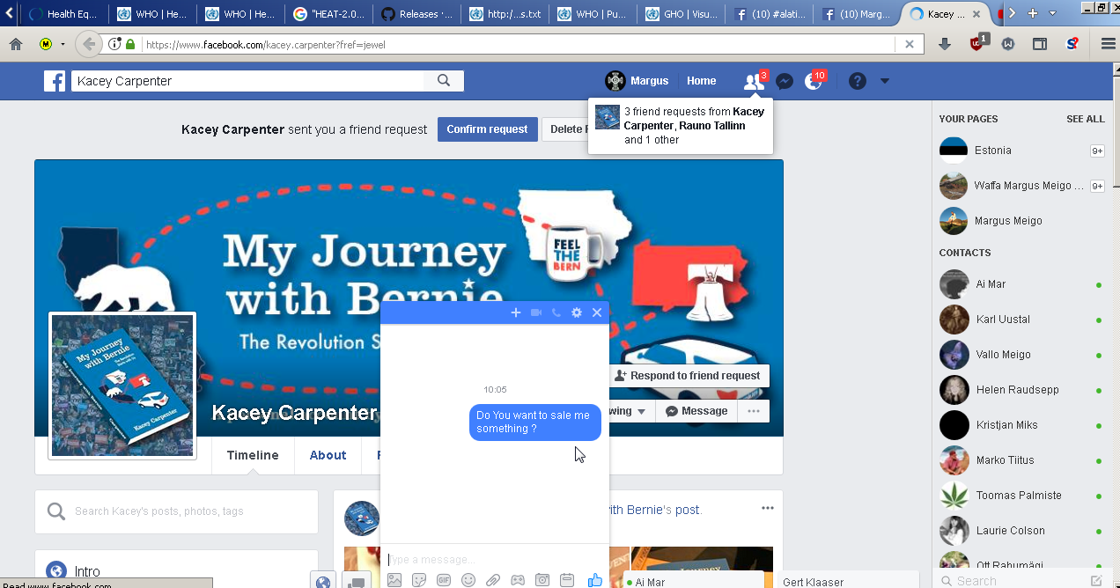This screenshot has width=1120, height=588.
Task: Open chat options gear
Action: (577, 312)
